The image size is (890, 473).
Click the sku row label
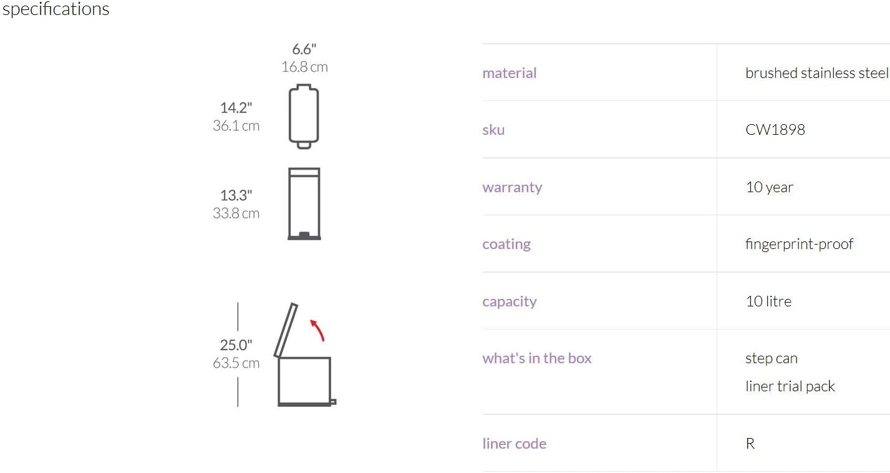[493, 130]
